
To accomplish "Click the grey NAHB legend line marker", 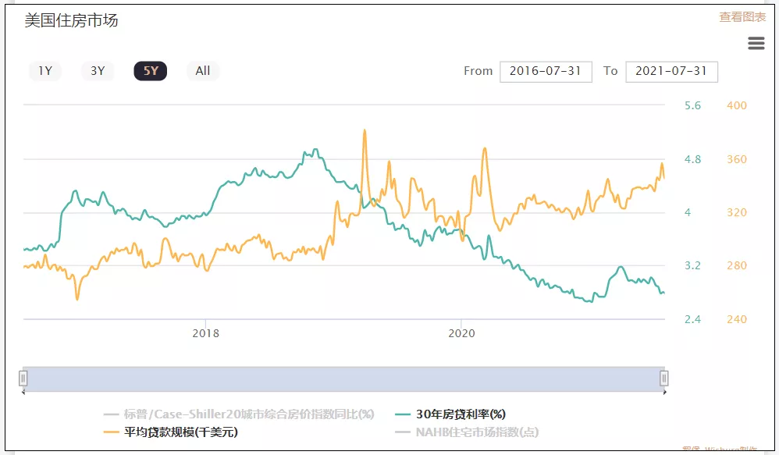I will coord(404,432).
